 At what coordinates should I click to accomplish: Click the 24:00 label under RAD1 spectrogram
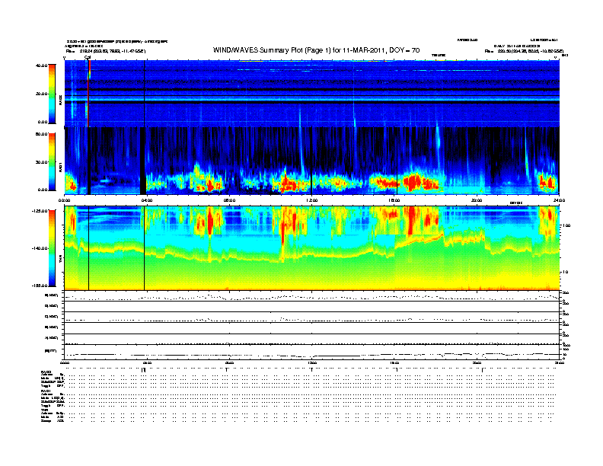pyautogui.click(x=559, y=200)
